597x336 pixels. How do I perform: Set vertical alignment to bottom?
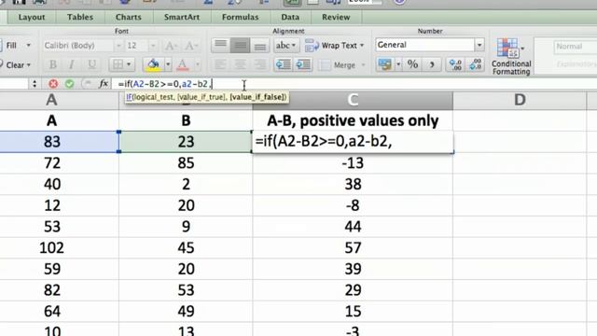coord(260,46)
